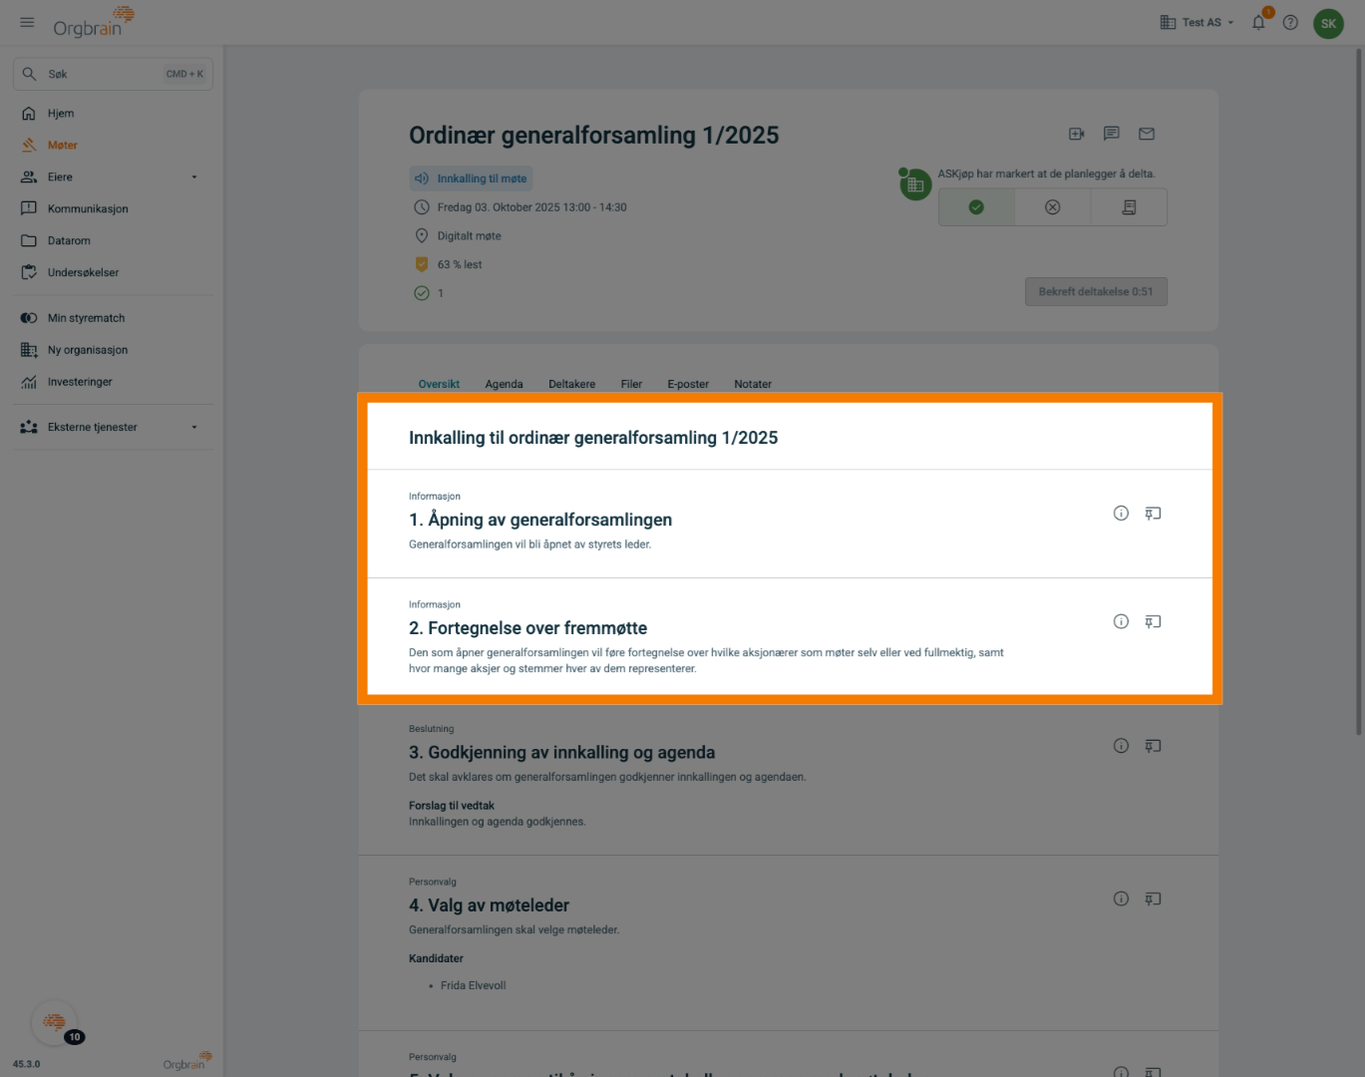Open the hamburger menu icon
This screenshot has height=1077, width=1365.
coord(27,22)
